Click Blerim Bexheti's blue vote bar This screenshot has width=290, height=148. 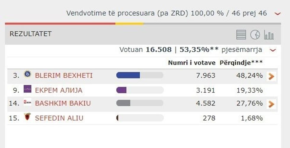[128, 75]
